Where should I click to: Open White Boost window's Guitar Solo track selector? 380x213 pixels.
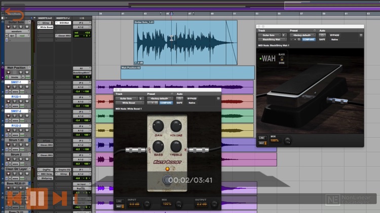(x=126, y=98)
